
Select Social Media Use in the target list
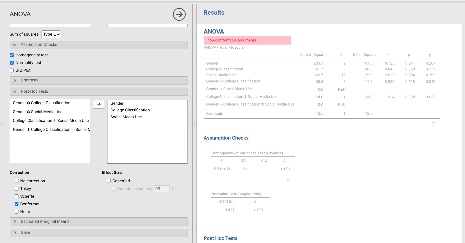tap(126, 117)
